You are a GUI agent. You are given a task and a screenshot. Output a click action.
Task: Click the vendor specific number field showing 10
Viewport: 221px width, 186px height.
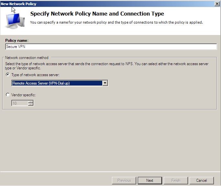(x=20, y=103)
